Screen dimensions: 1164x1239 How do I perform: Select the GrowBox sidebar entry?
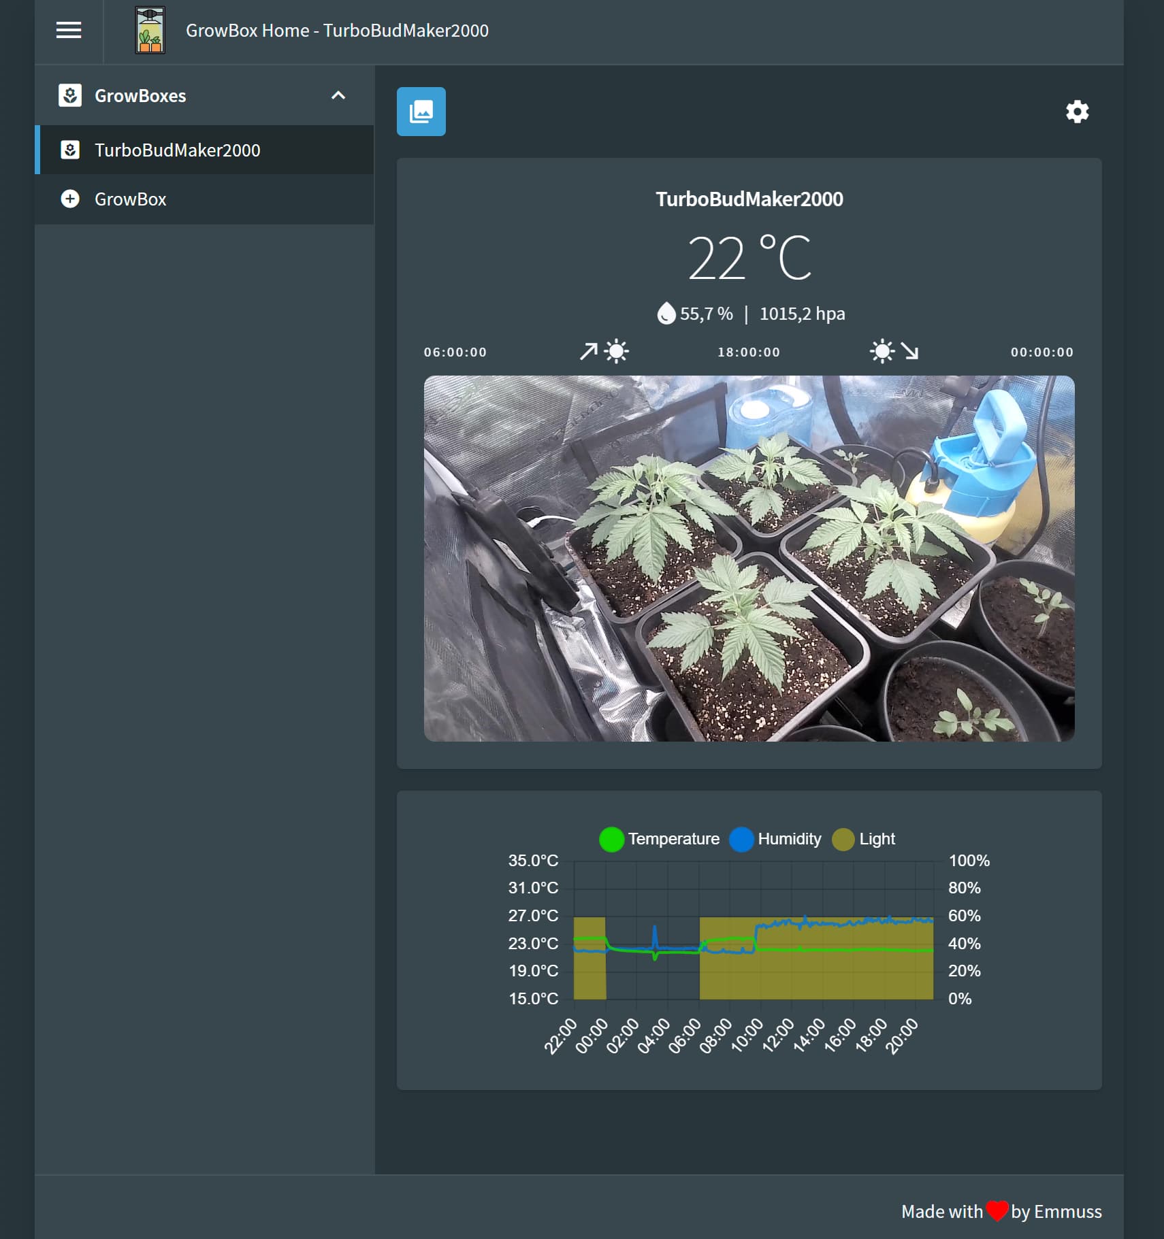tap(131, 199)
